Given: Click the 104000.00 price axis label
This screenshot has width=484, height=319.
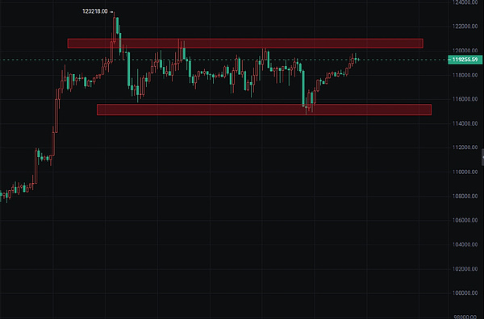Looking at the screenshot, I should click(465, 244).
